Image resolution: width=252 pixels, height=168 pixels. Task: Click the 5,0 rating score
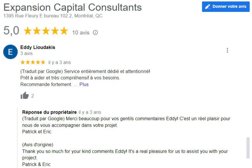pos(11,31)
